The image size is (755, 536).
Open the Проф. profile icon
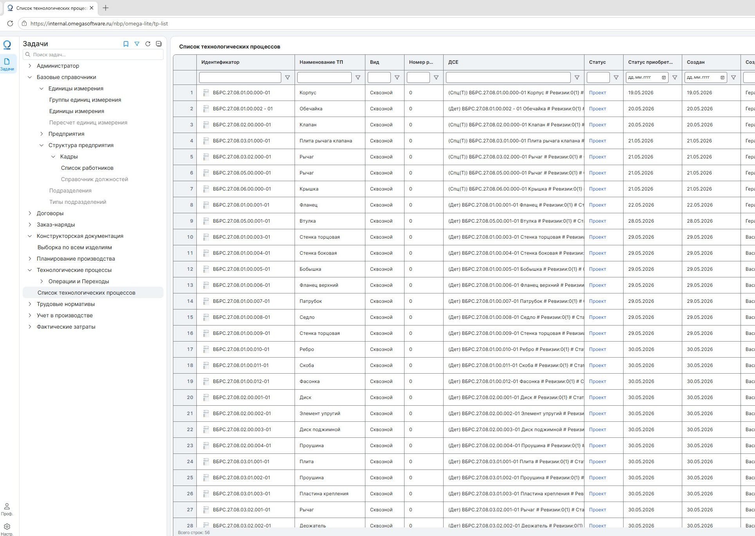(x=7, y=509)
